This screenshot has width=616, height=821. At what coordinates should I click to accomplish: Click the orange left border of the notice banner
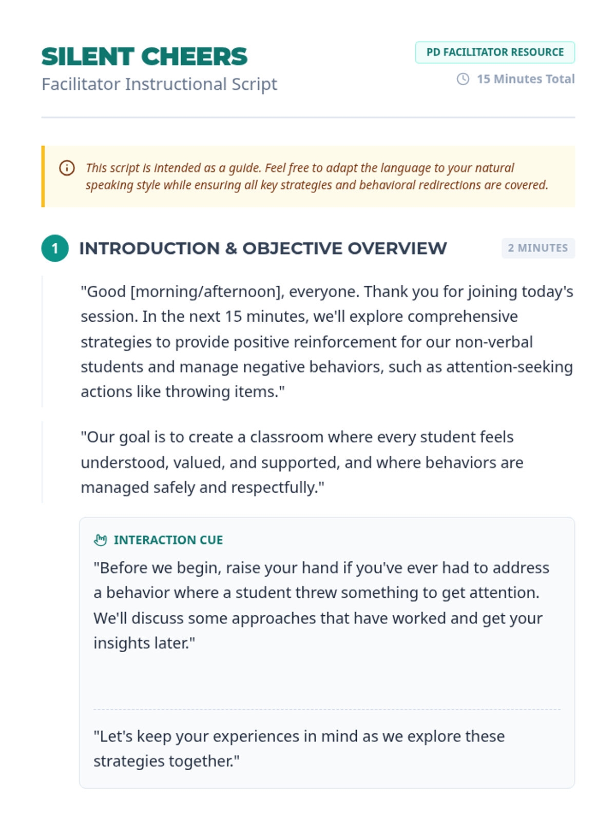[43, 177]
